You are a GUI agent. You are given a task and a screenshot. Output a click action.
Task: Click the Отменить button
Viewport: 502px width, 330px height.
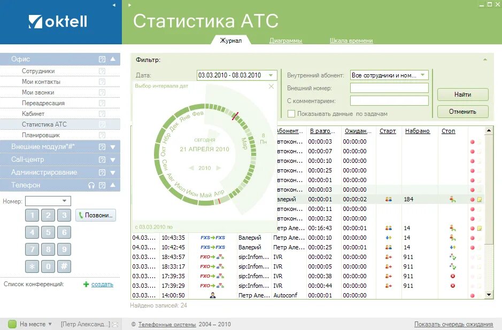(x=462, y=112)
